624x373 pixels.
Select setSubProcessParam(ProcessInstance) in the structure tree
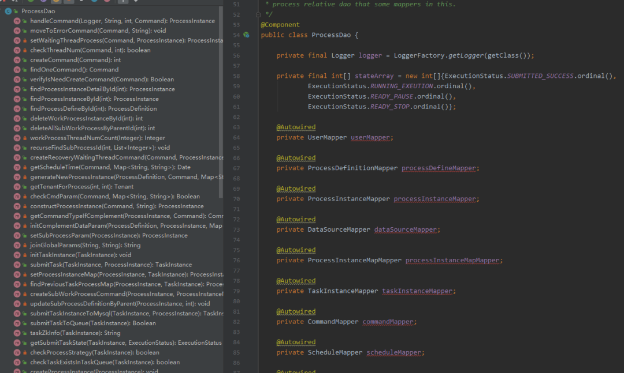(109, 235)
